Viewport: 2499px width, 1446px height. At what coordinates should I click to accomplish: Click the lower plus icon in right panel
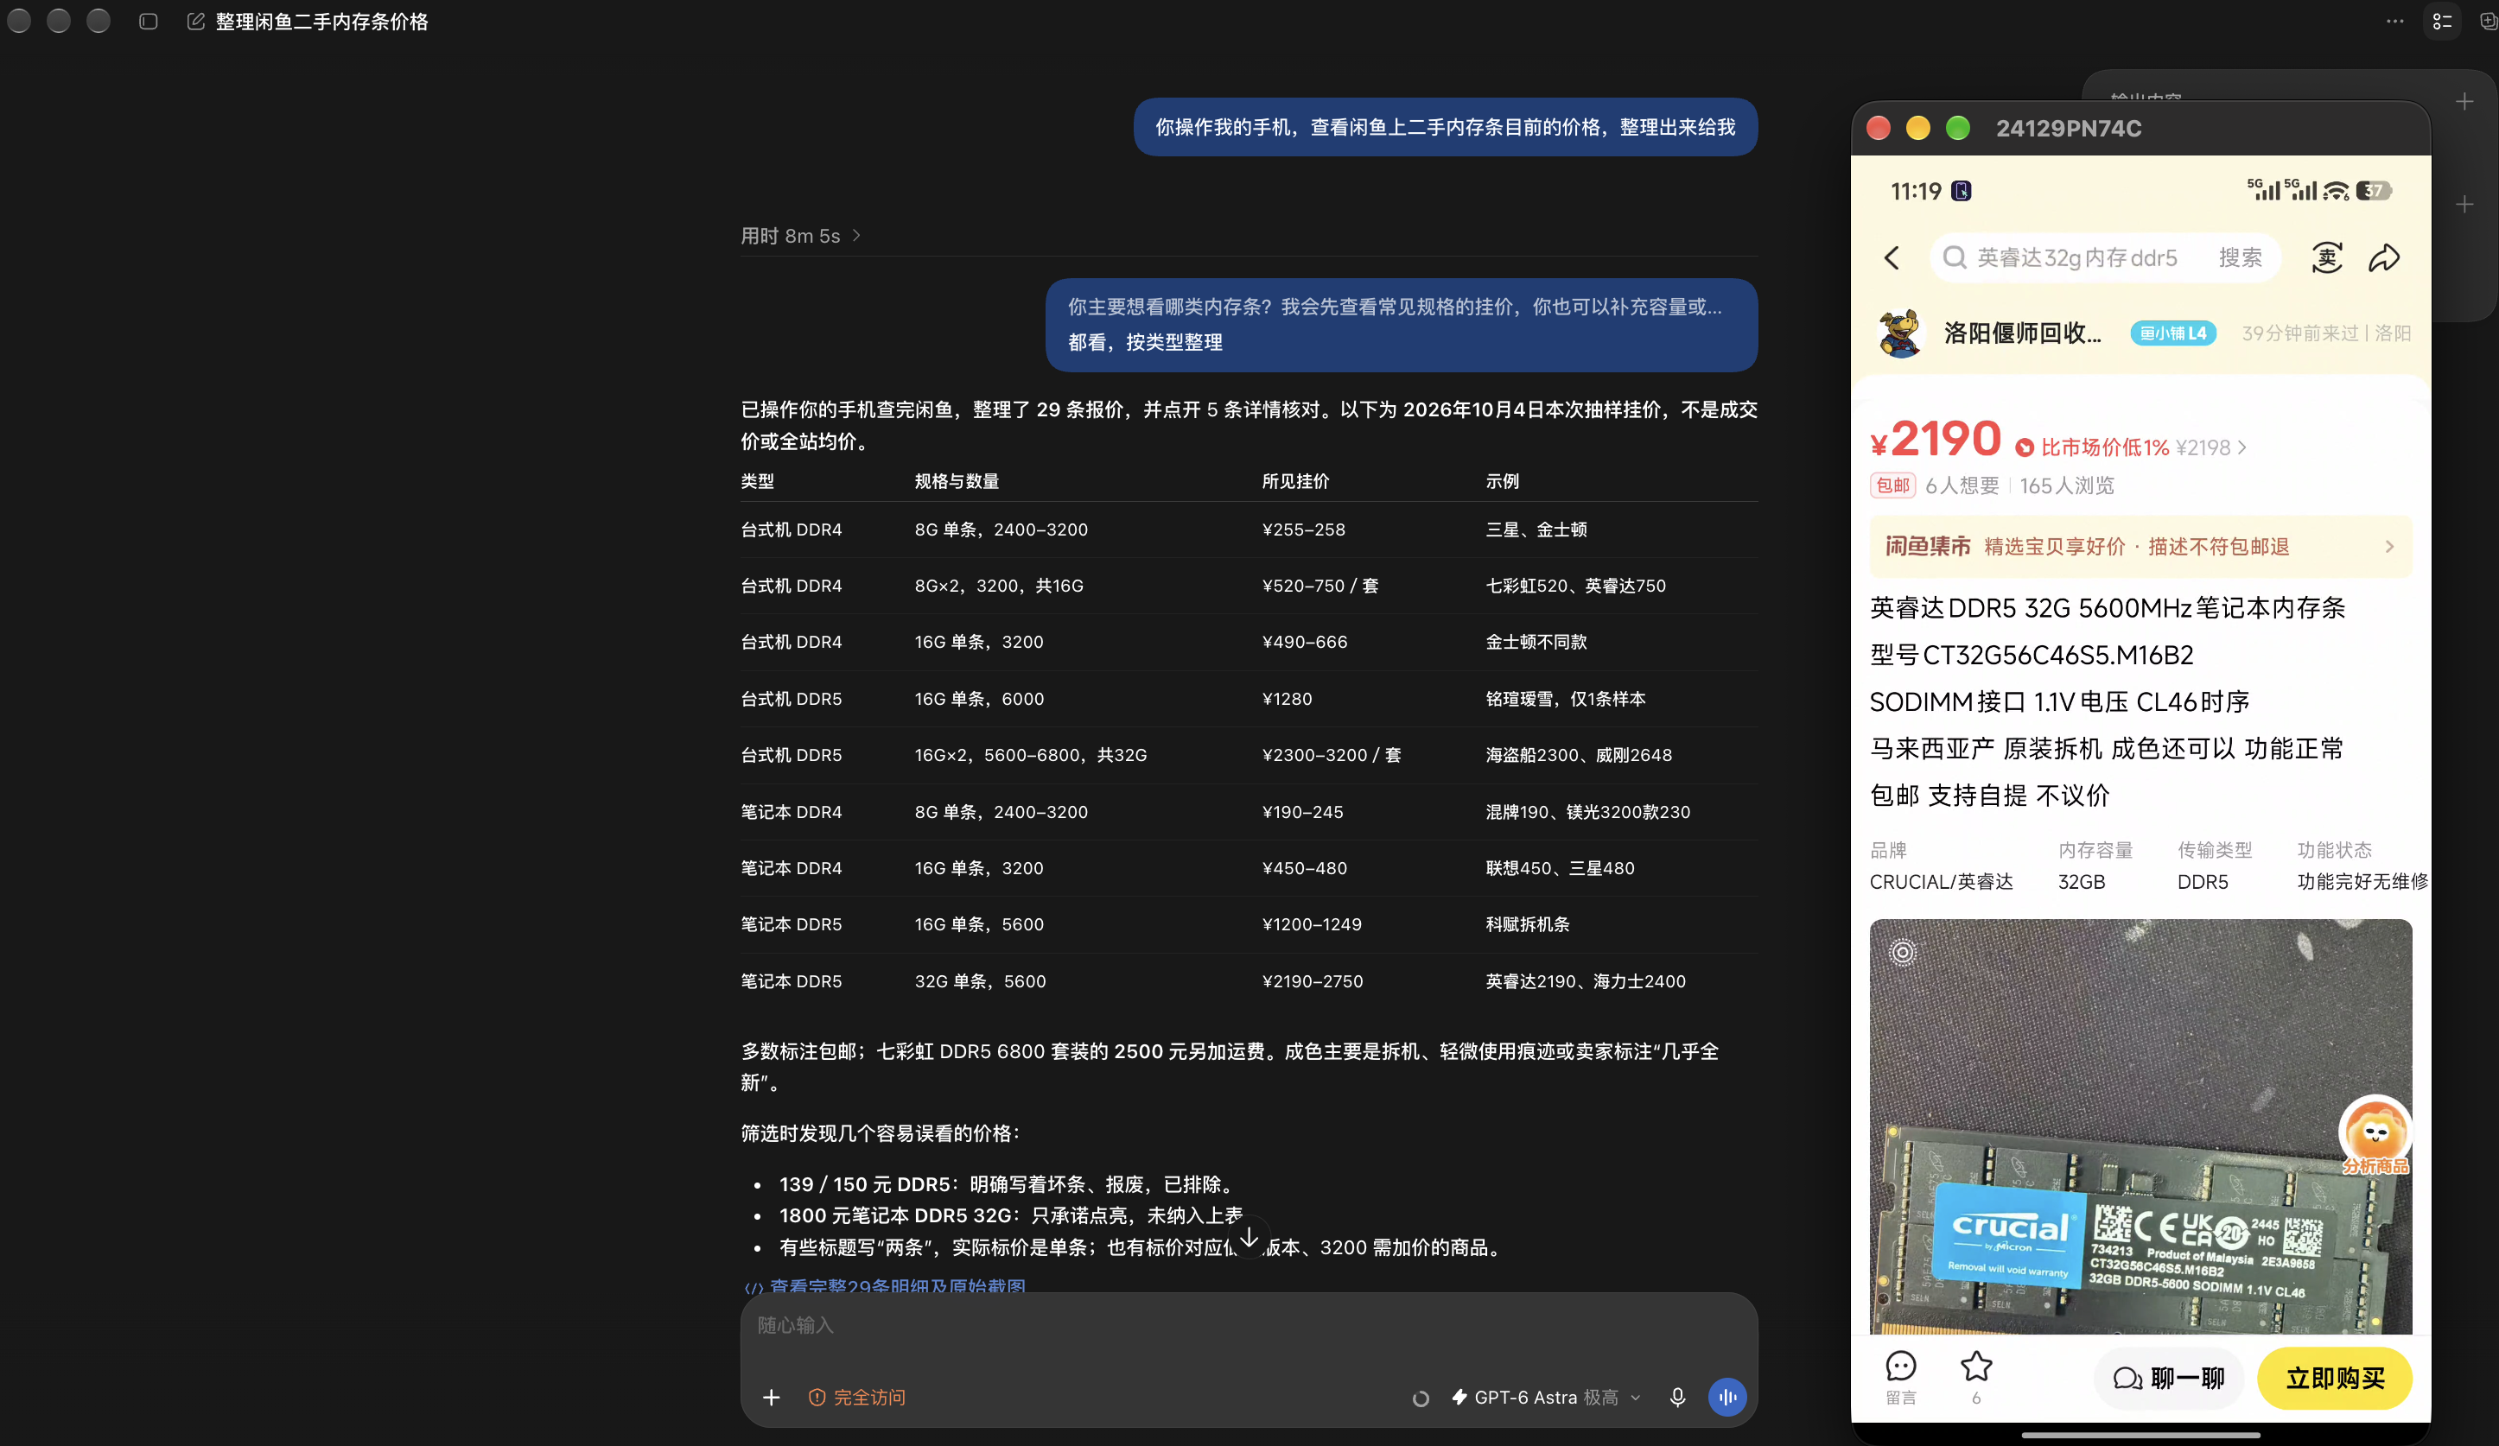pos(2465,206)
